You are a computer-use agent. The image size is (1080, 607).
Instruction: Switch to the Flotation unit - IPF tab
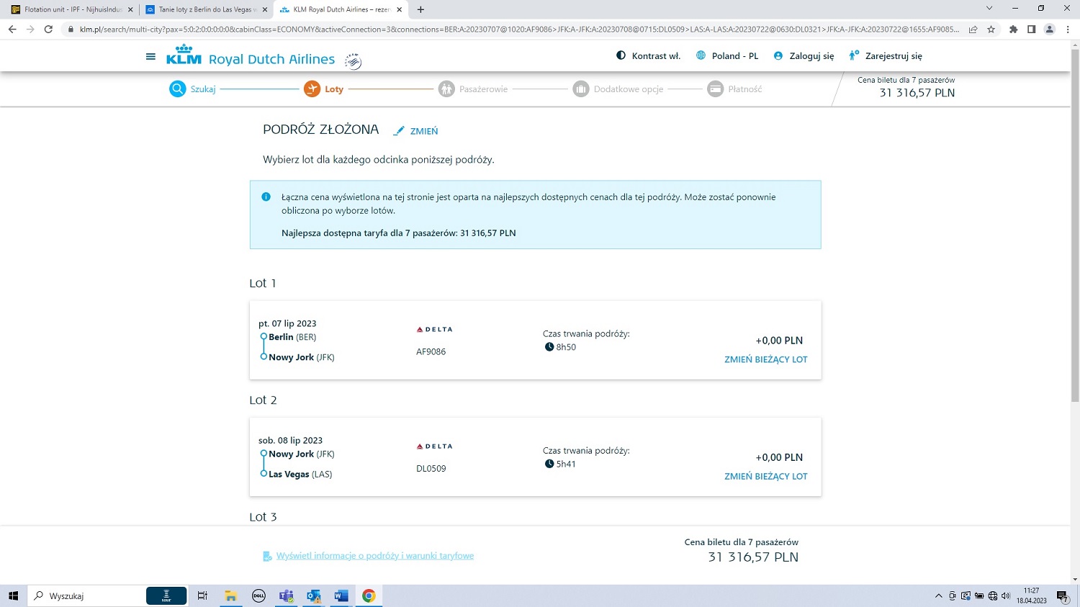72,9
